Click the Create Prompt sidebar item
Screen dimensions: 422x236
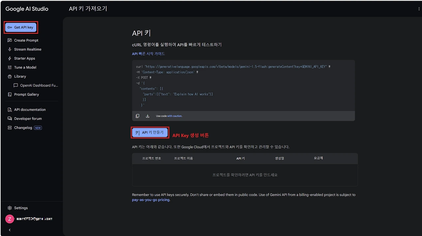26,40
